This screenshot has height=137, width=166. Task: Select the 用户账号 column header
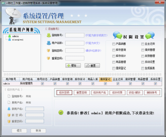pyautogui.click(x=11, y=79)
